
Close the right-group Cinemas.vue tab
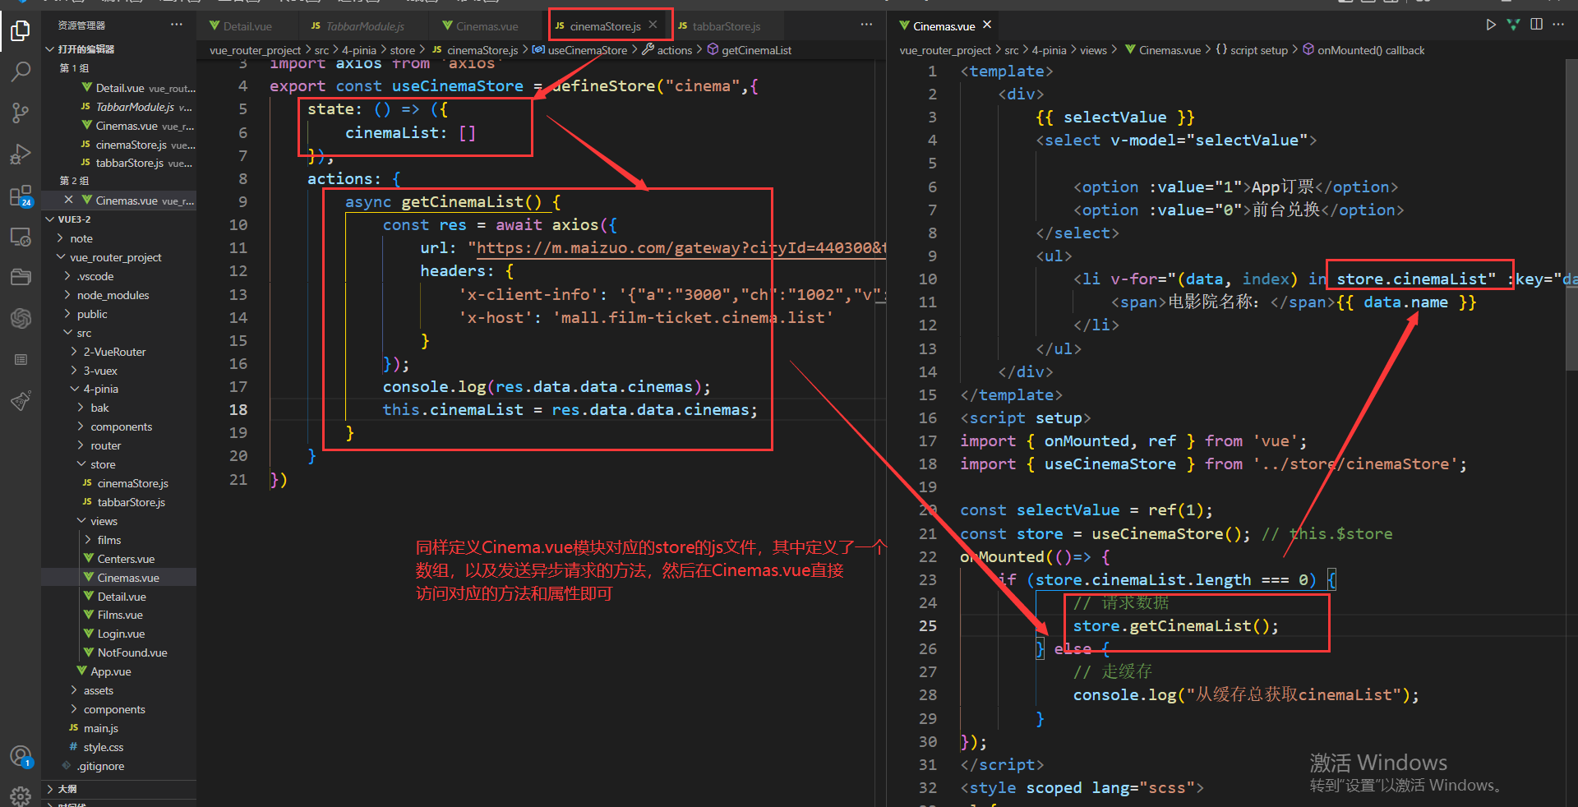point(987,25)
